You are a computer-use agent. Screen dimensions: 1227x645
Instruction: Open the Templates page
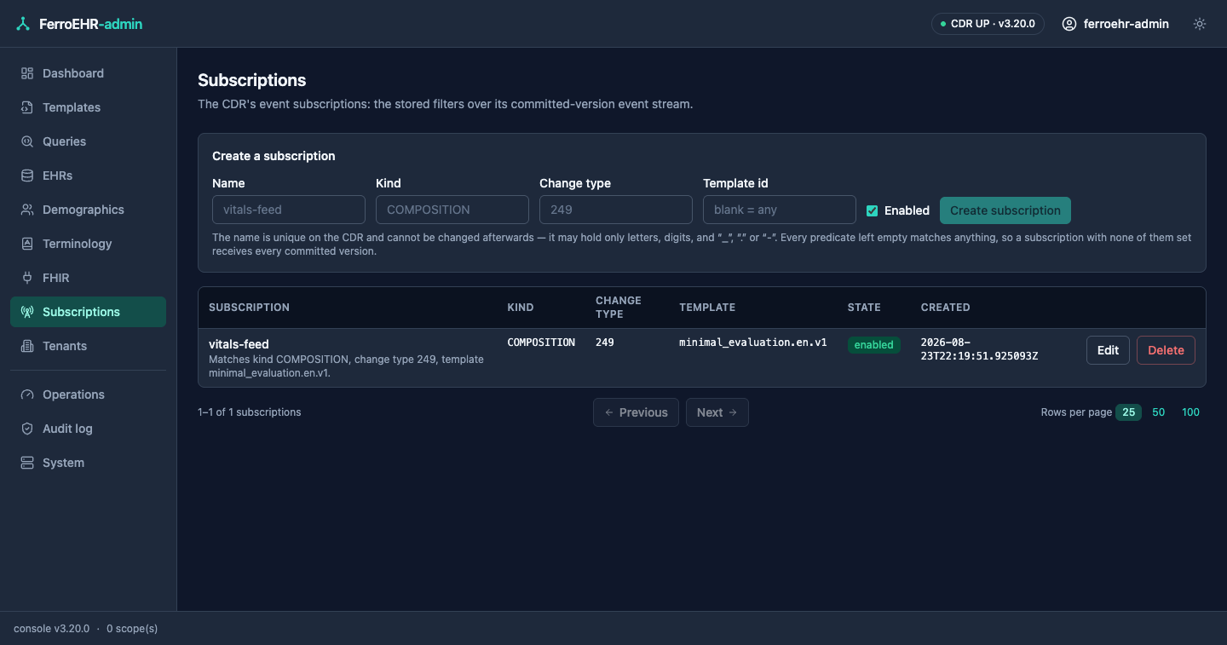88,107
